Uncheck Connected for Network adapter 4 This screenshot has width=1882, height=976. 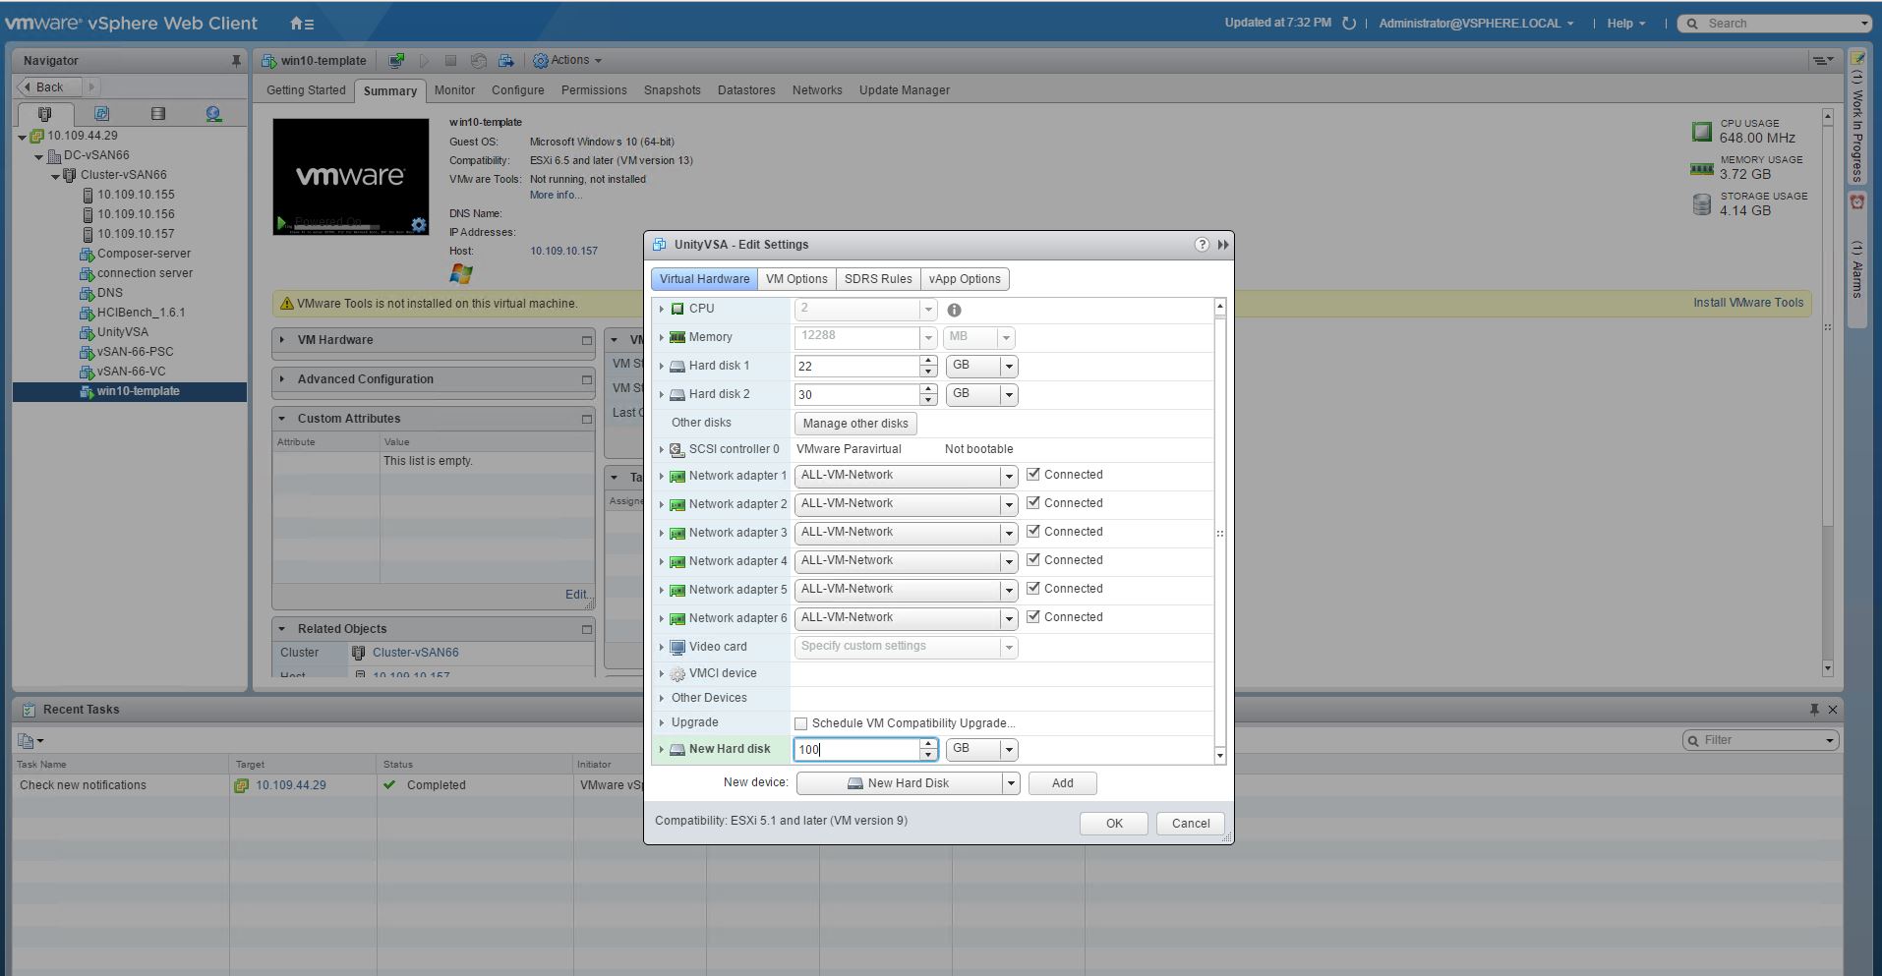pyautogui.click(x=1033, y=560)
